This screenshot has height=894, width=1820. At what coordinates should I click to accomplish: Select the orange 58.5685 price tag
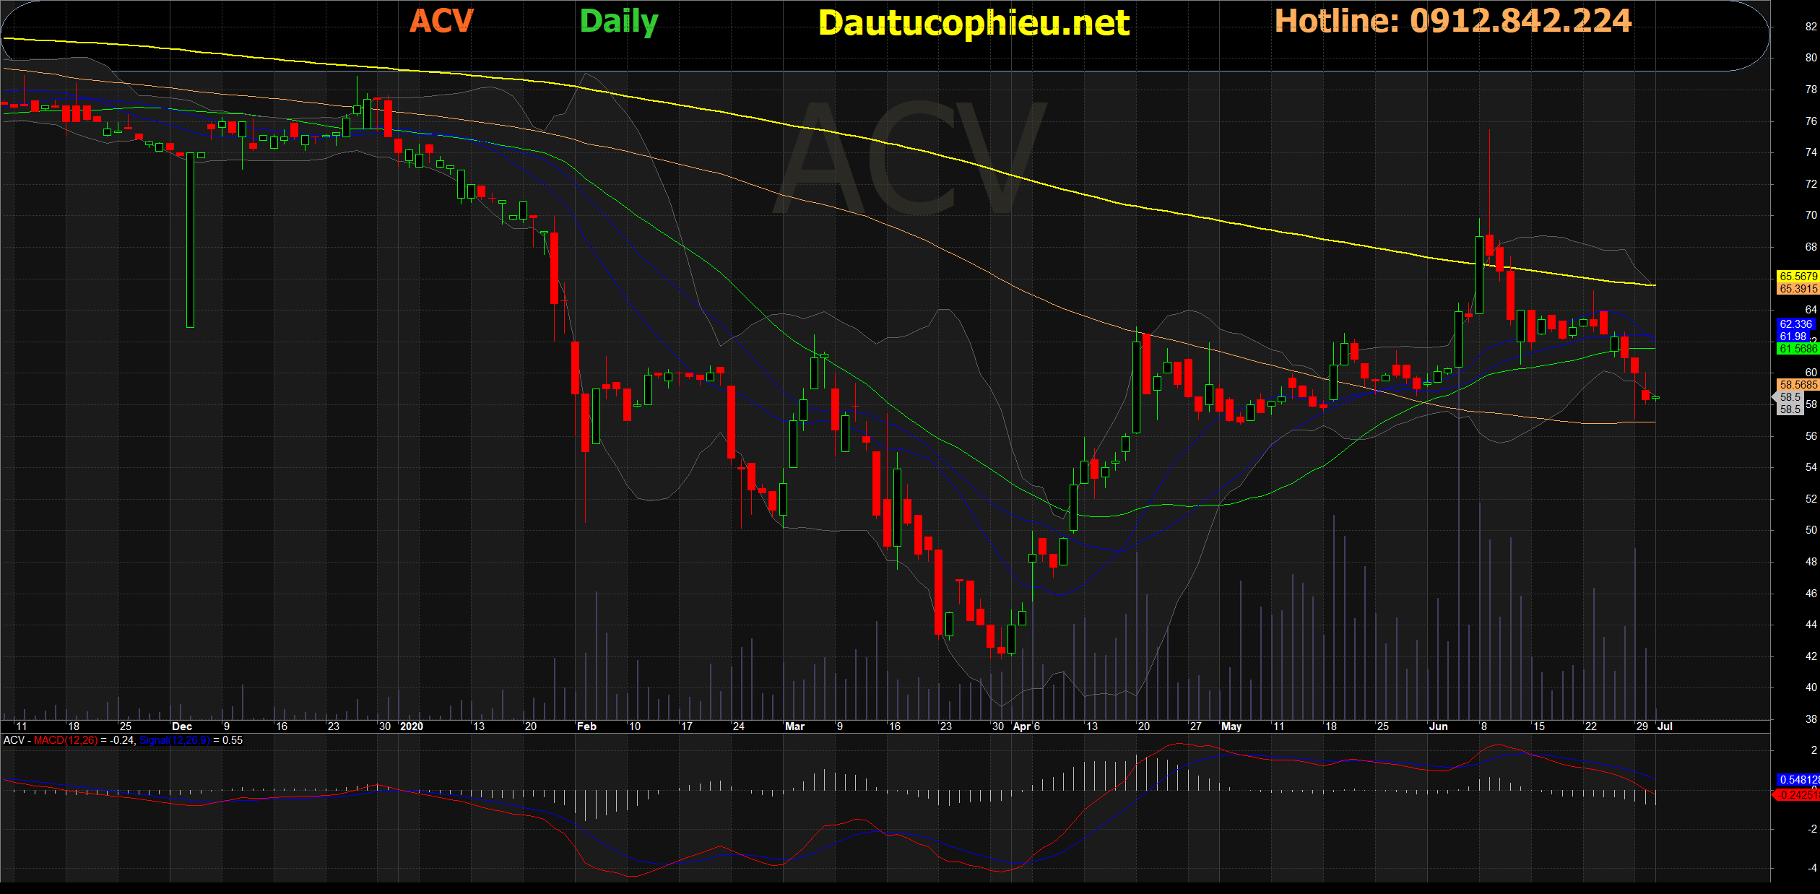click(x=1798, y=385)
